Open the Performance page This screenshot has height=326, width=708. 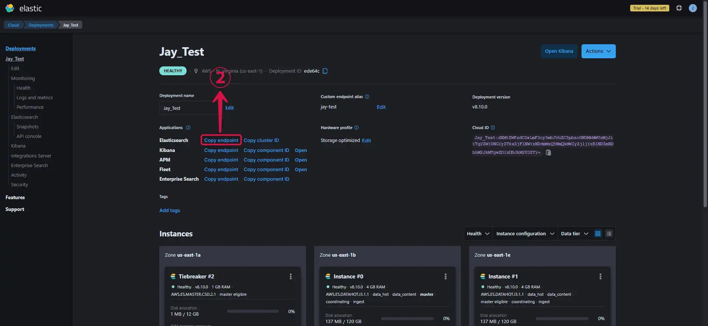coord(30,107)
